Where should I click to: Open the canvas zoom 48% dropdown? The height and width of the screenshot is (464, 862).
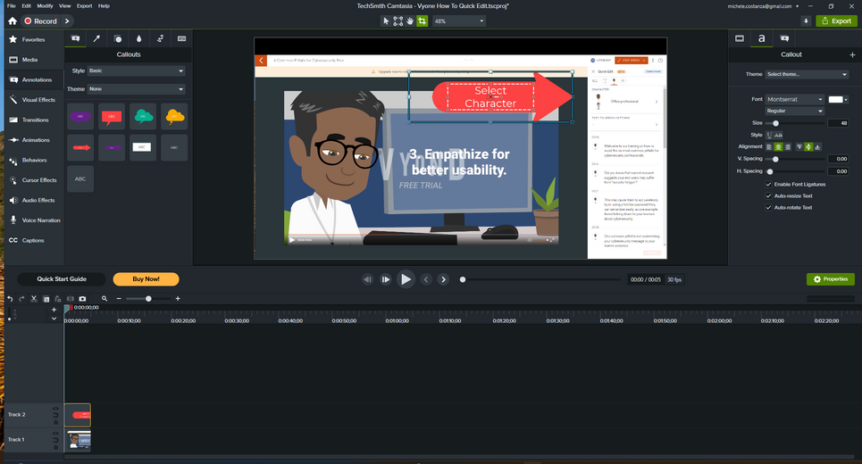[459, 21]
